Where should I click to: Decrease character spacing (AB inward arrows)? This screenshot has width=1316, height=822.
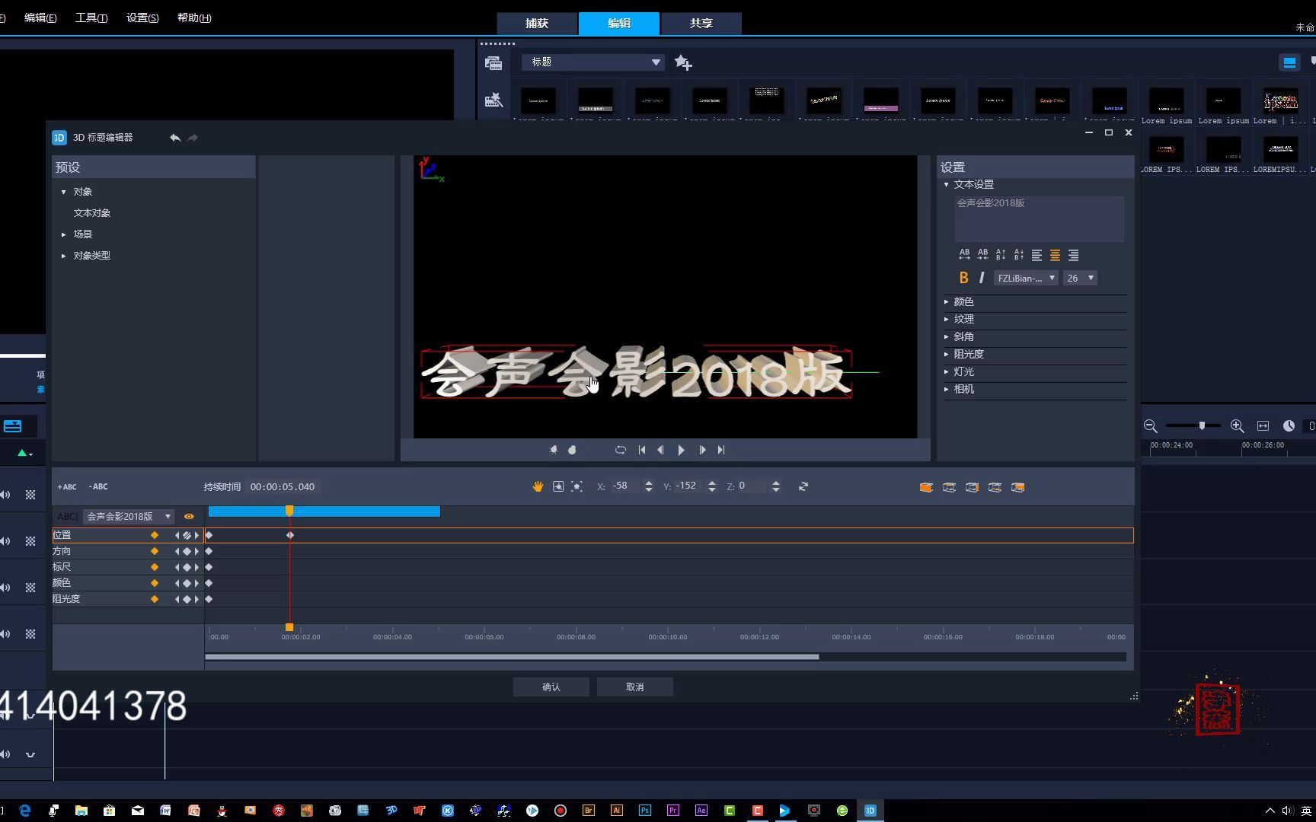982,254
